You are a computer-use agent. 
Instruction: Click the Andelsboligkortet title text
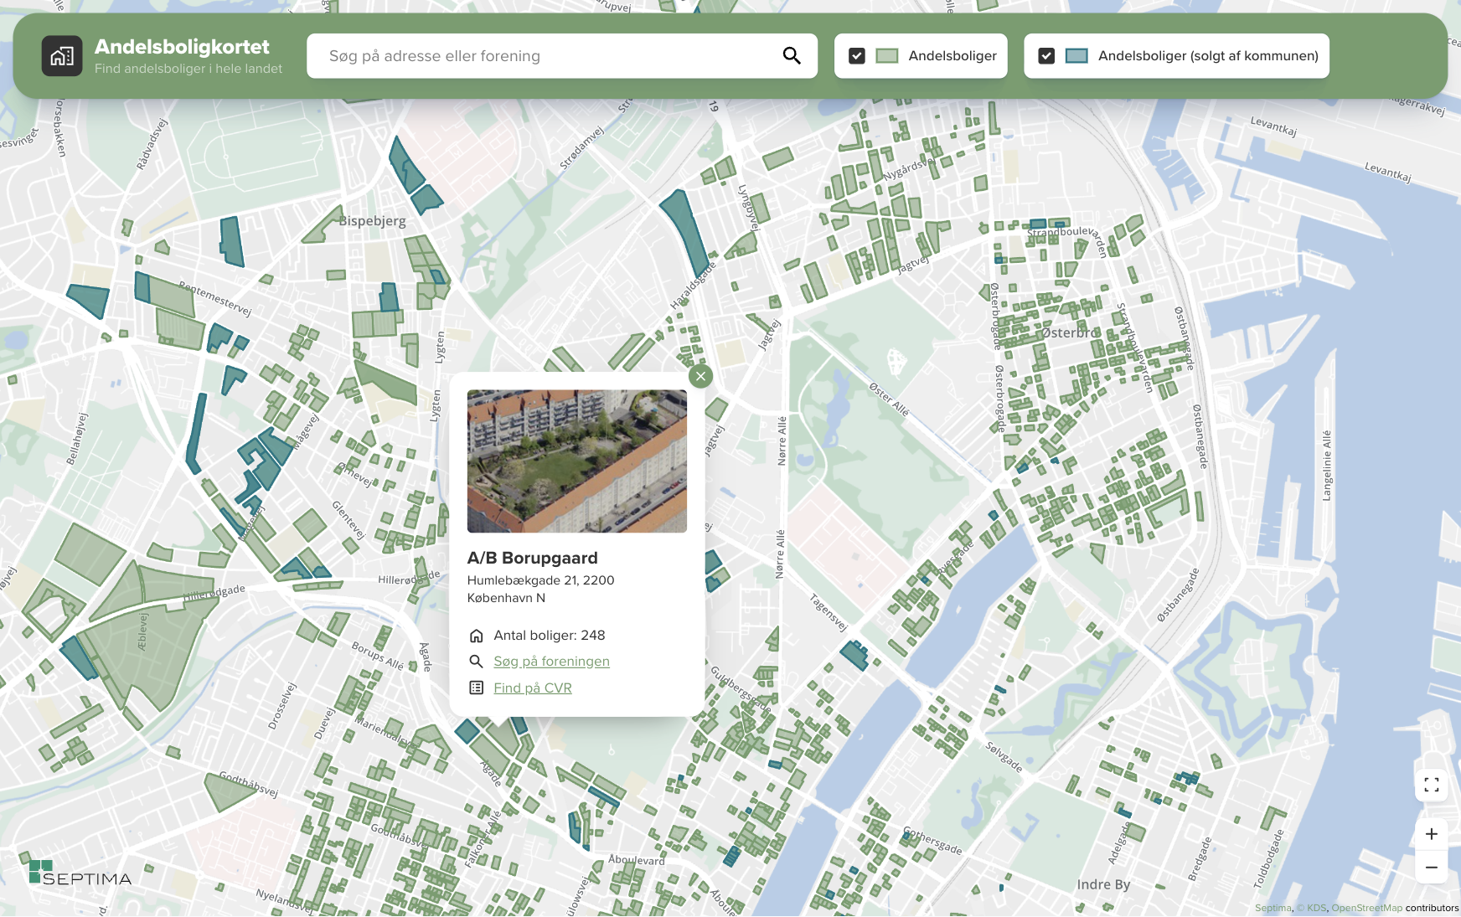[182, 47]
